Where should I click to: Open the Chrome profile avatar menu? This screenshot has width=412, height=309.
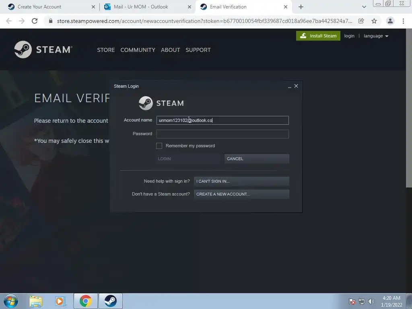390,21
